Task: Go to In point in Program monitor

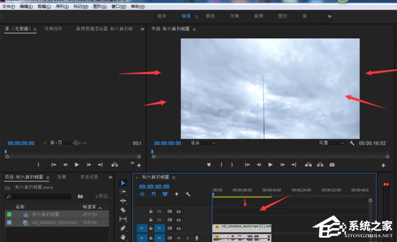Action: 247,165
